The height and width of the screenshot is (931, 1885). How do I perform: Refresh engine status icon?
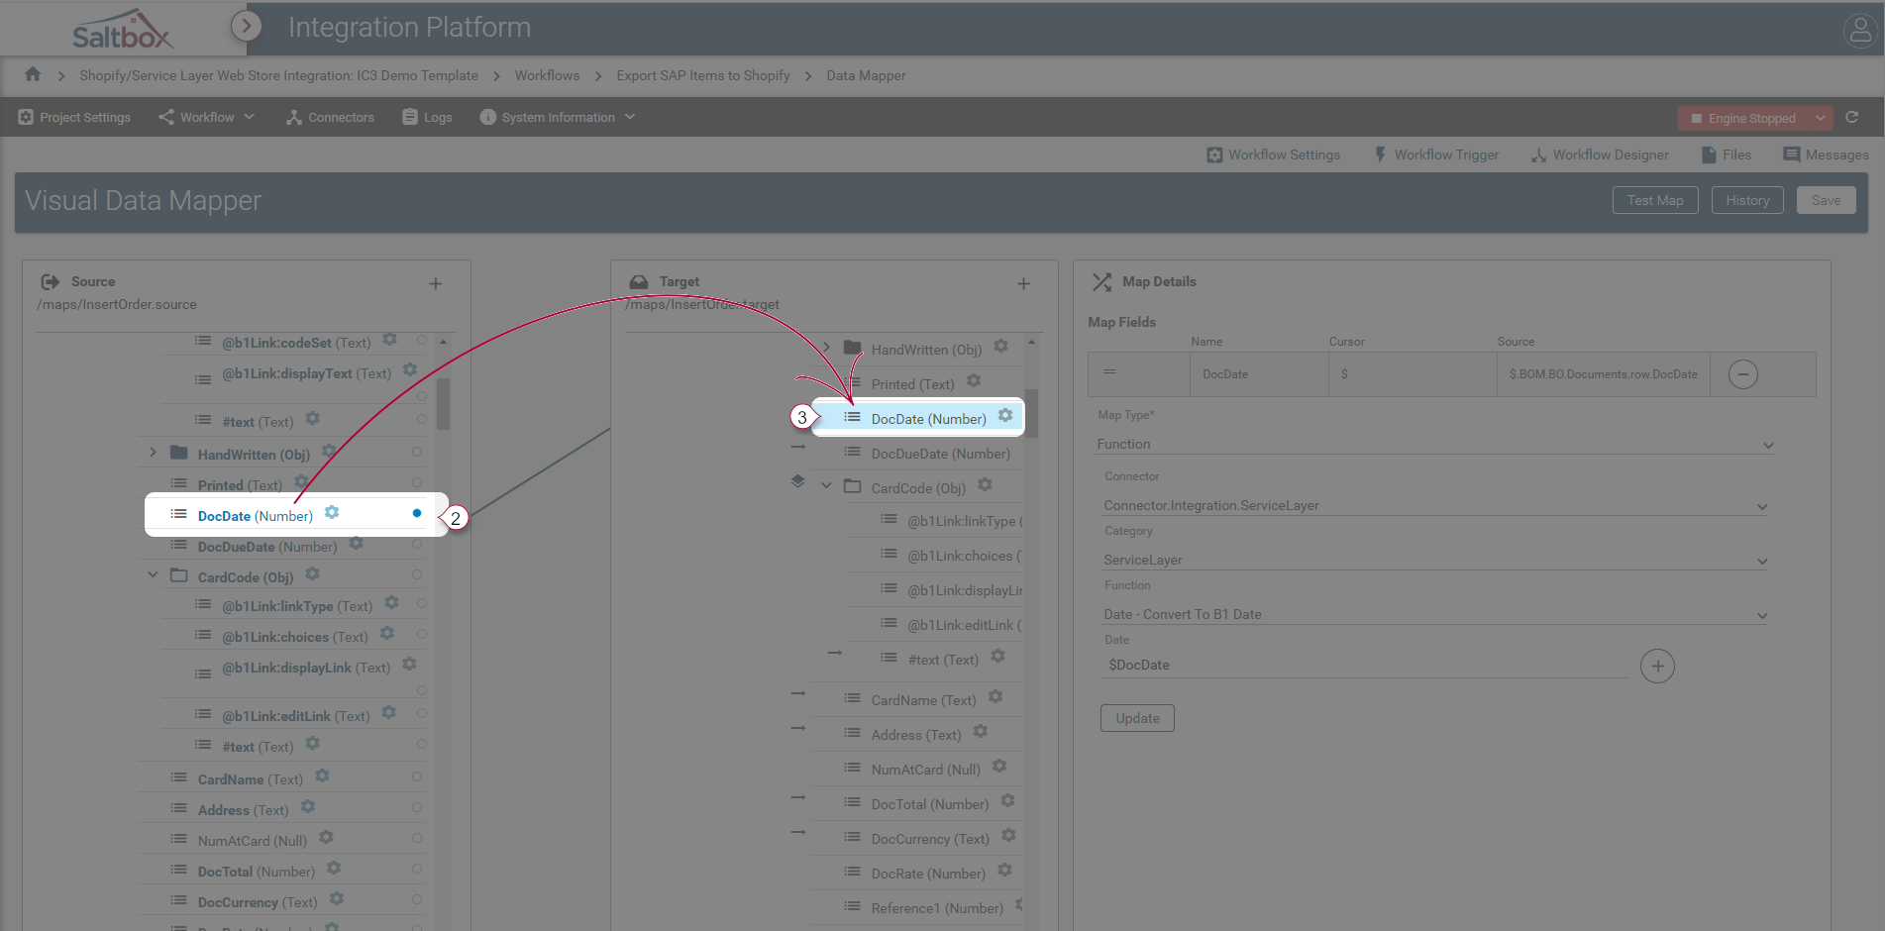[1851, 117]
